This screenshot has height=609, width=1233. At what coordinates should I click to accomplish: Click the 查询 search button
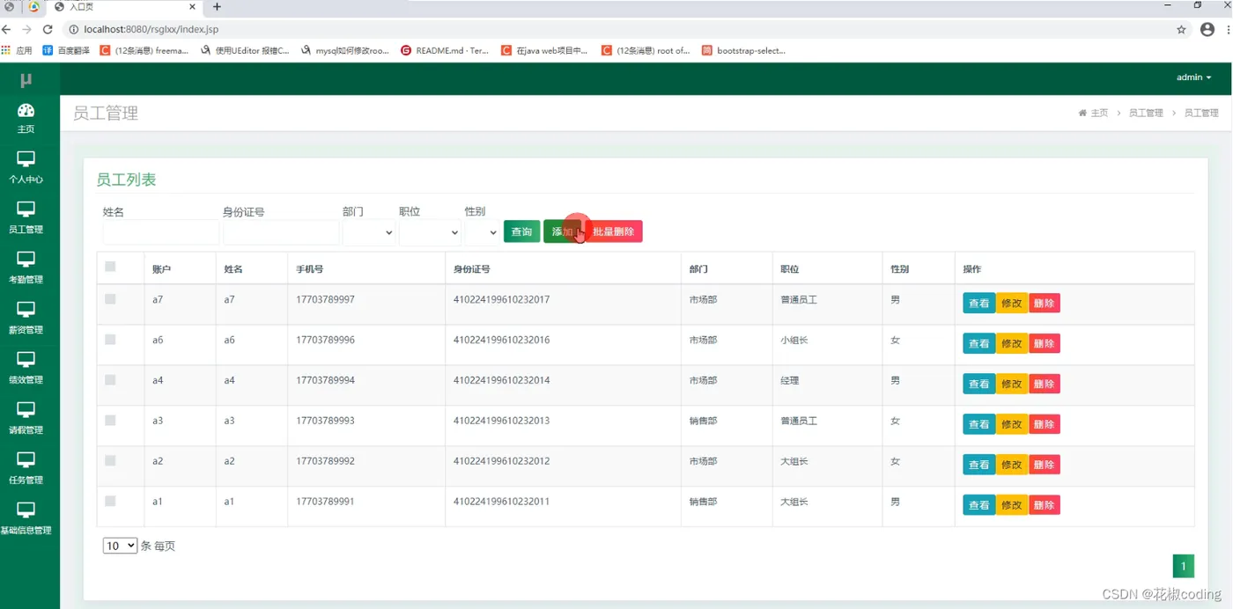pos(521,231)
